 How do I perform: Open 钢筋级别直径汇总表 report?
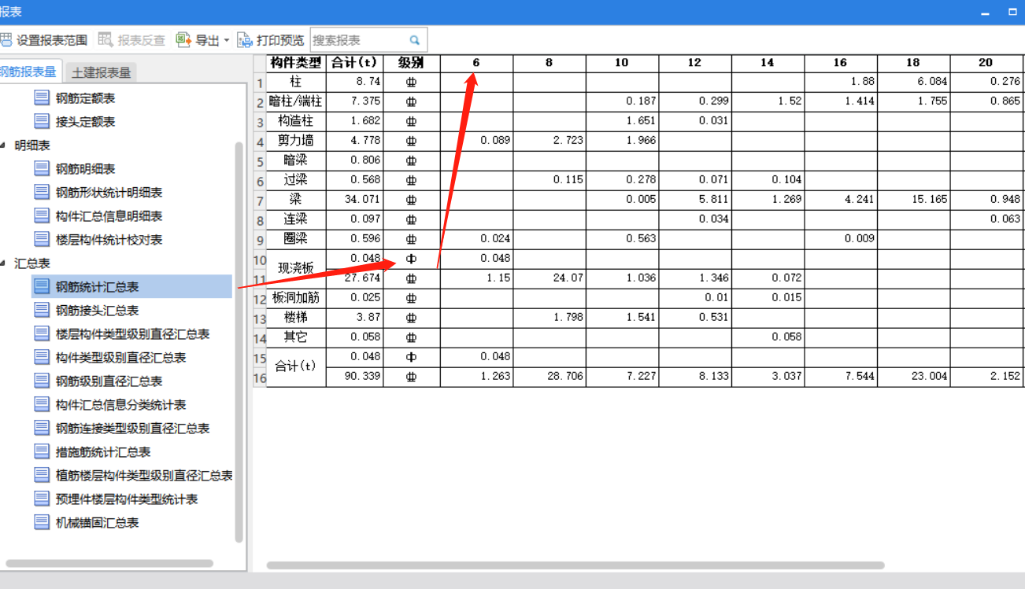(109, 381)
